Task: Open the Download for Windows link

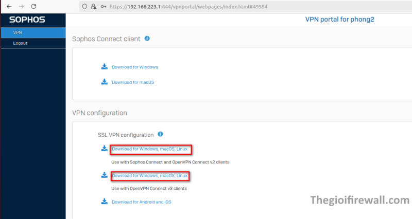Action: coord(134,67)
